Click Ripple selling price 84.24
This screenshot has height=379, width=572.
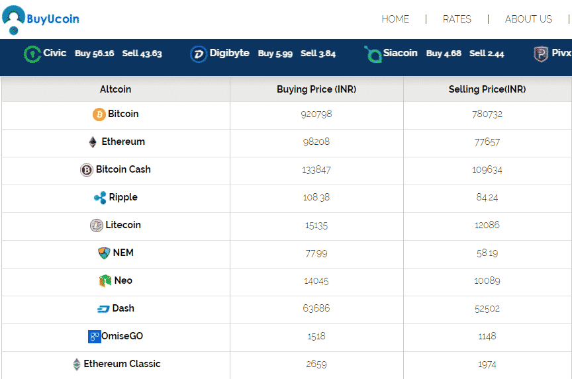pos(487,198)
